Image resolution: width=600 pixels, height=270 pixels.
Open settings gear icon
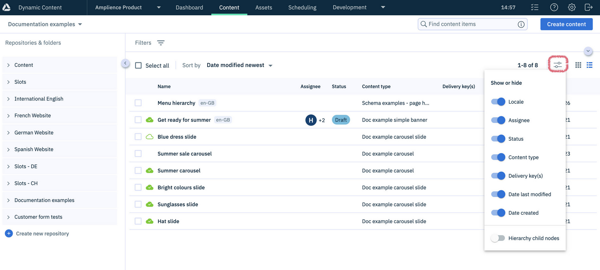pyautogui.click(x=572, y=7)
